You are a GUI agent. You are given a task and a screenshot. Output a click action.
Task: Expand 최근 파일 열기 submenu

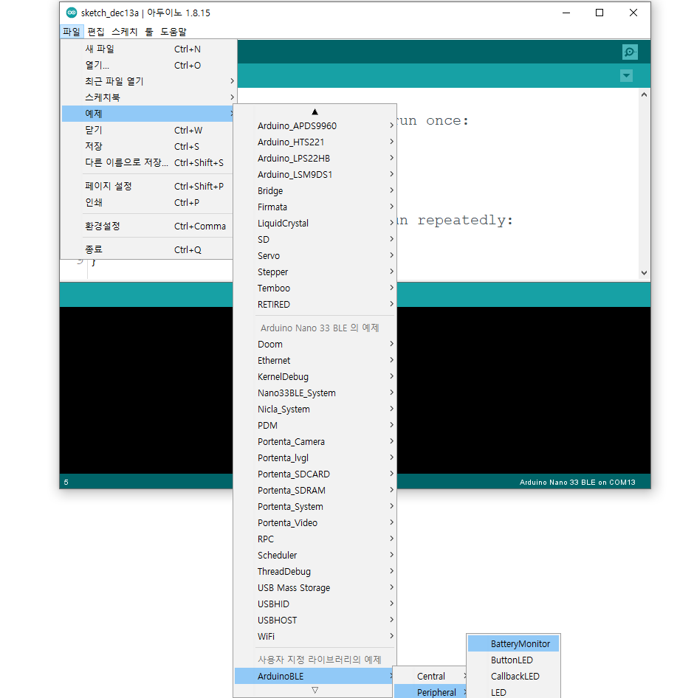tap(147, 81)
